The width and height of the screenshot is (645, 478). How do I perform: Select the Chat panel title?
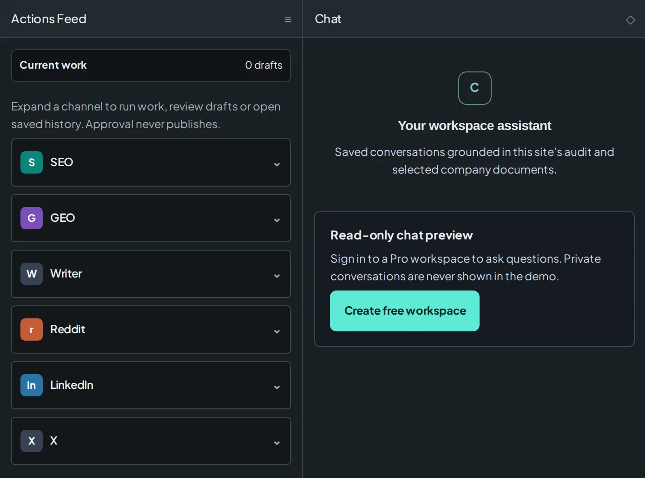coord(328,19)
